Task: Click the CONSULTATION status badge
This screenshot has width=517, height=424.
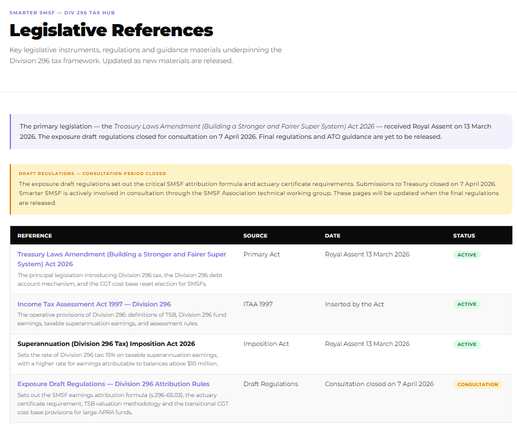Action: [x=477, y=384]
